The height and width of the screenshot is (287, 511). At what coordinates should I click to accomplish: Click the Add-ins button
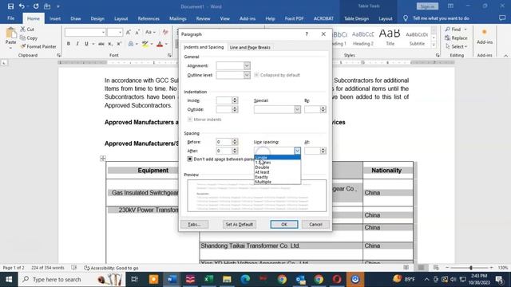pos(485,36)
